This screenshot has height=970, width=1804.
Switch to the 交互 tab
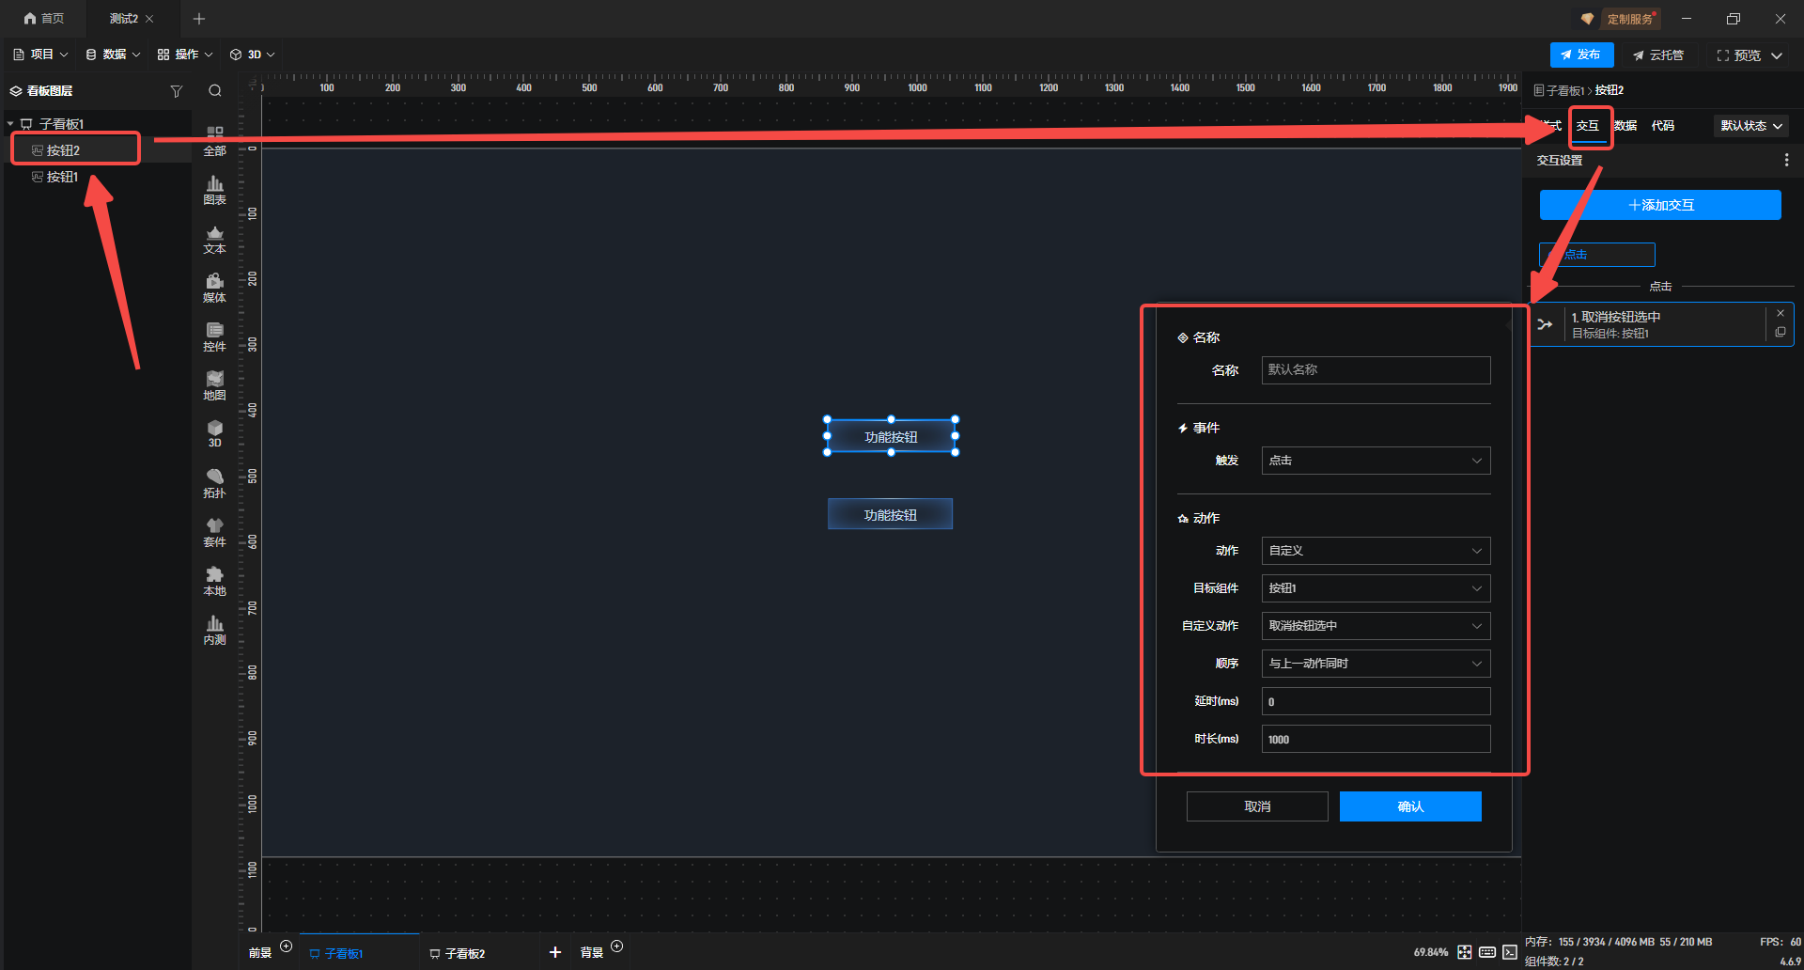coord(1588,126)
